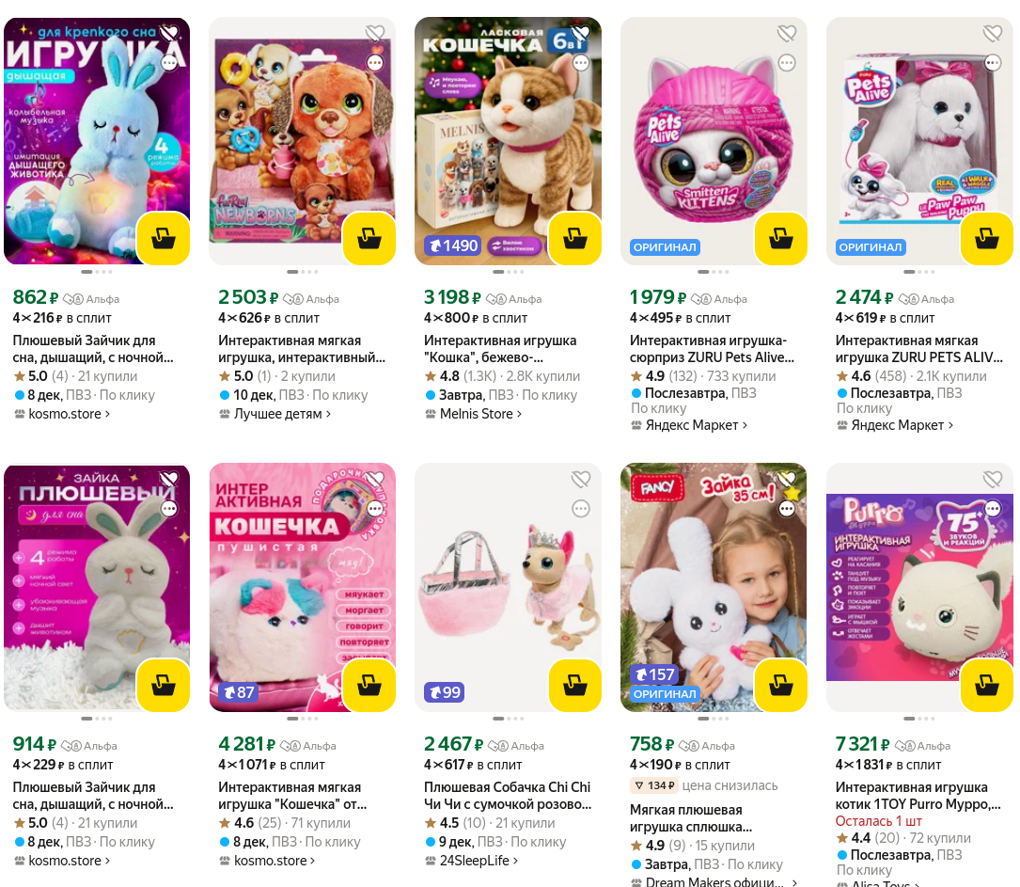Add Purro Мурро cat toy to cart
The image size is (1020, 887).
pyautogui.click(x=987, y=686)
